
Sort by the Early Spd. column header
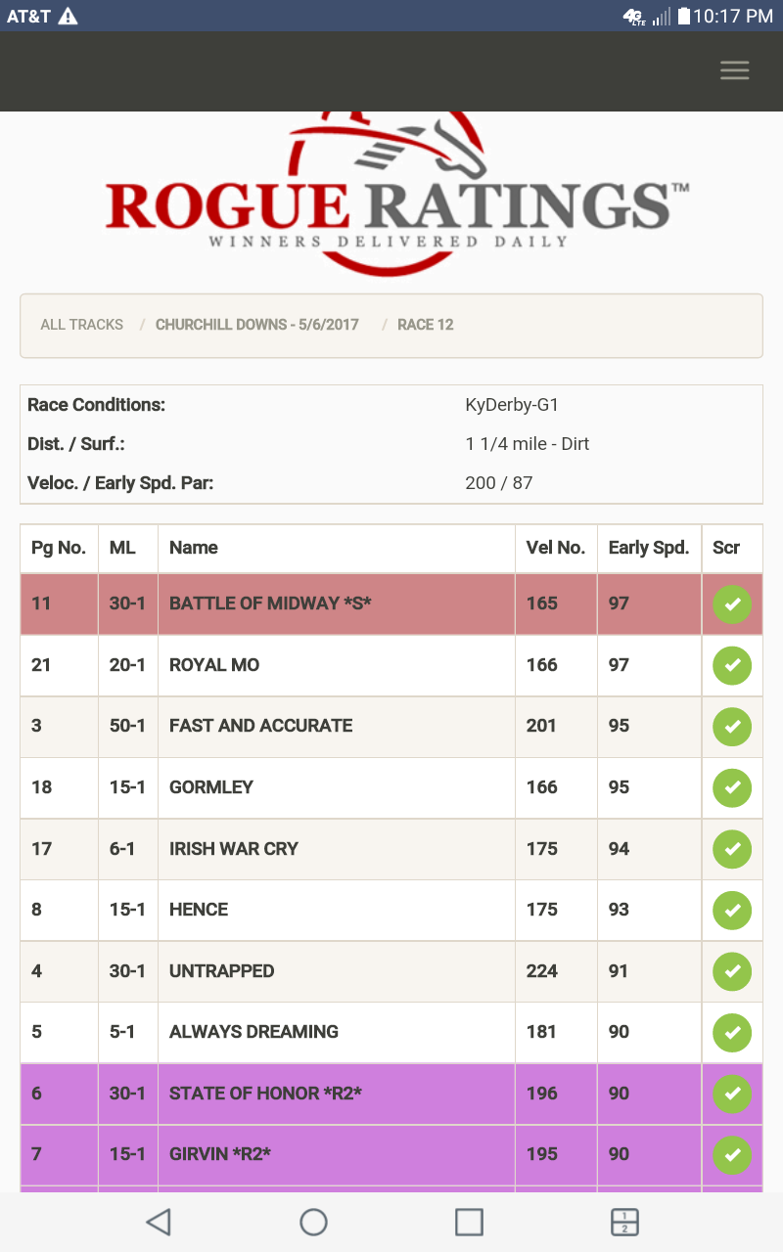point(649,548)
